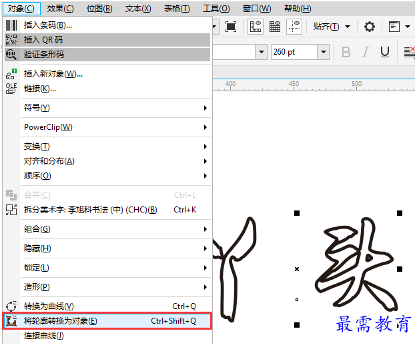Click the 260 pt font size field
Image resolution: width=417 pixels, height=345 pixels.
click(294, 52)
